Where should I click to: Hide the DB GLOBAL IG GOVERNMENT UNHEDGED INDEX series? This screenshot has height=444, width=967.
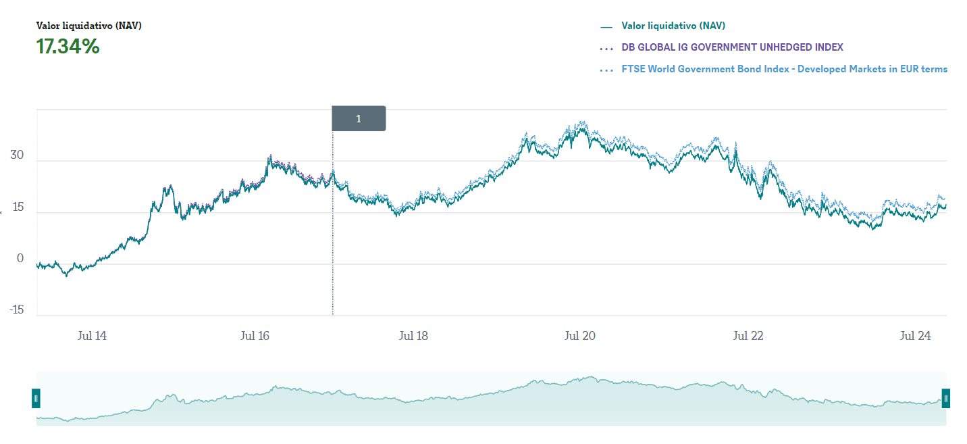click(732, 47)
